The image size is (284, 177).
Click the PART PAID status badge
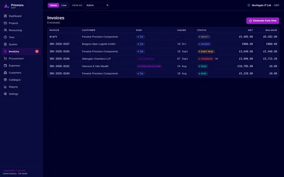coord(206,52)
